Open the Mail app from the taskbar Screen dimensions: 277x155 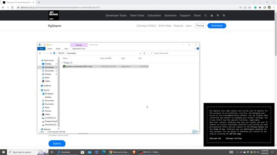tap(90, 152)
